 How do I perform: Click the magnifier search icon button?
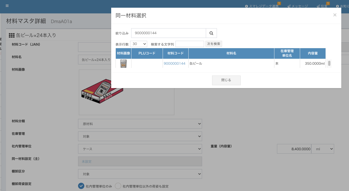point(211,33)
